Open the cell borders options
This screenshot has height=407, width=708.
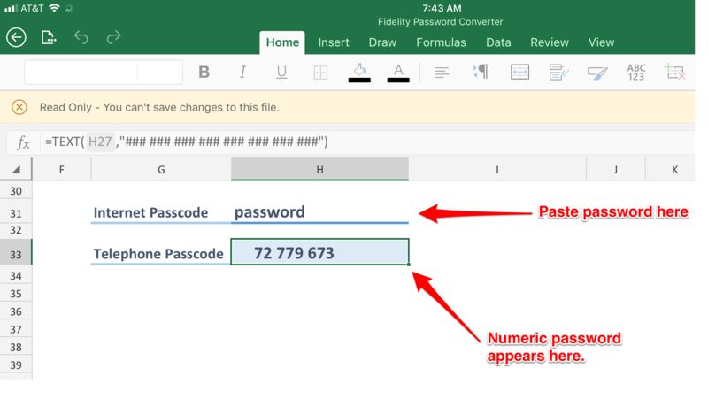click(320, 73)
